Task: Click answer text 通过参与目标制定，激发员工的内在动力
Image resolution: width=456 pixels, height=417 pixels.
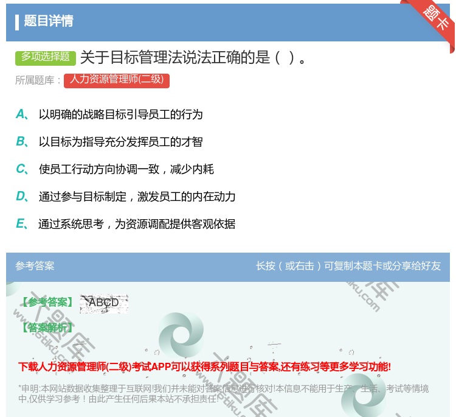Action: pyautogui.click(x=137, y=197)
